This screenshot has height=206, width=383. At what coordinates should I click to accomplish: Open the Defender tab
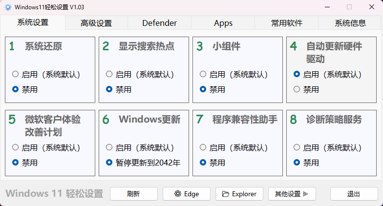click(159, 23)
